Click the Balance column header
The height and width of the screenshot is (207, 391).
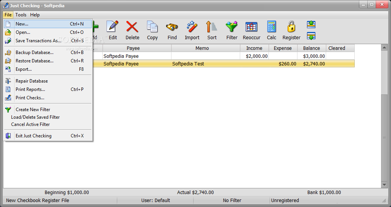pos(312,48)
